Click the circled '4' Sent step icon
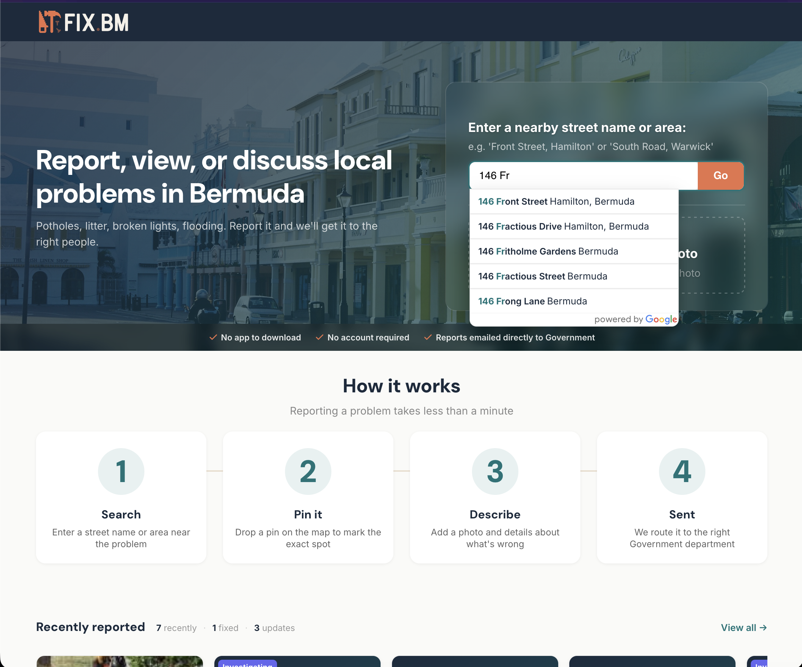The image size is (802, 667). click(682, 471)
